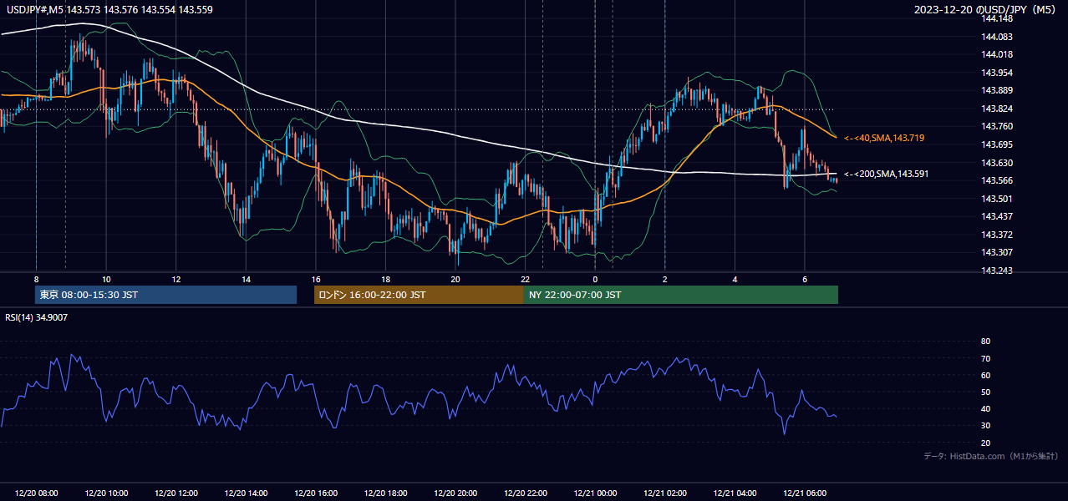Select the NY 22:00-07:00 JST session bar

(x=681, y=295)
